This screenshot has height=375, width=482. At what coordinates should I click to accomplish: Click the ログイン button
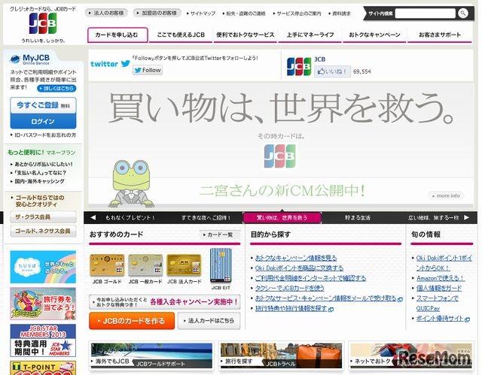43,121
